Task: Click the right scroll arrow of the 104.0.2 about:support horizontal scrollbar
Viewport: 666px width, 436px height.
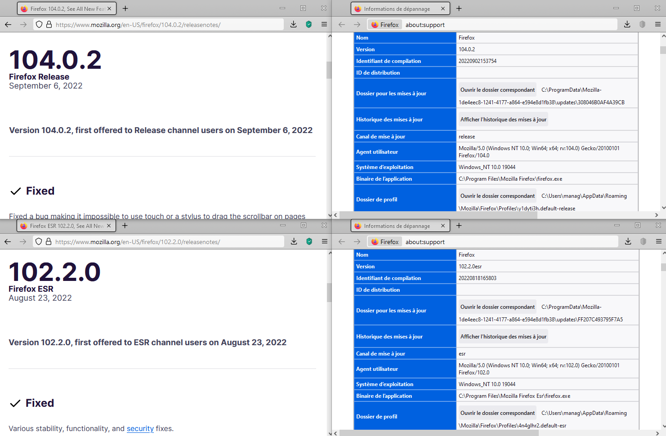Action: [657, 215]
